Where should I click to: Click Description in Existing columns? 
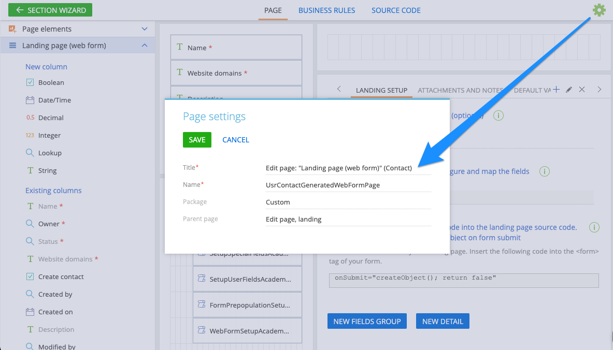click(x=56, y=329)
